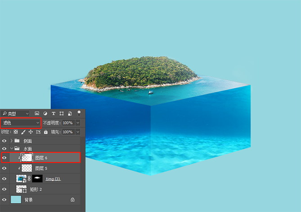This screenshot has width=301, height=212.
Task: Click the adjustment layer filter icon
Action: 45,113
